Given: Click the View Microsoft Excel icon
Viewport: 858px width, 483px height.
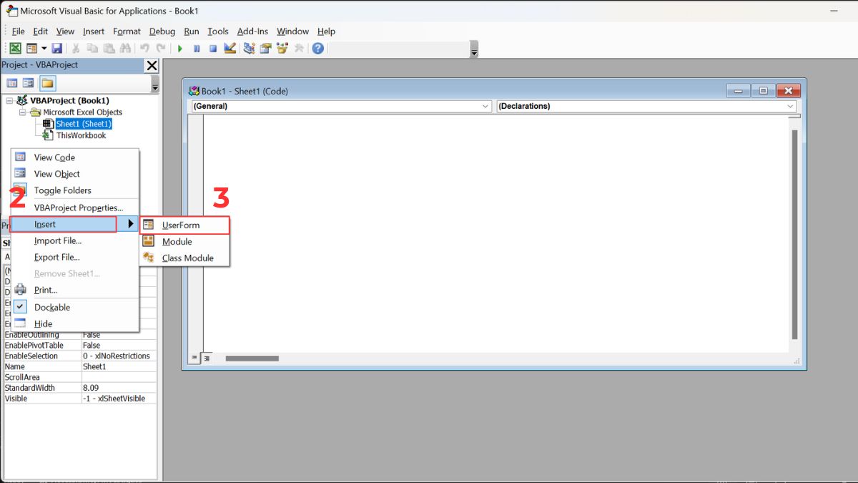Looking at the screenshot, I should pos(15,47).
